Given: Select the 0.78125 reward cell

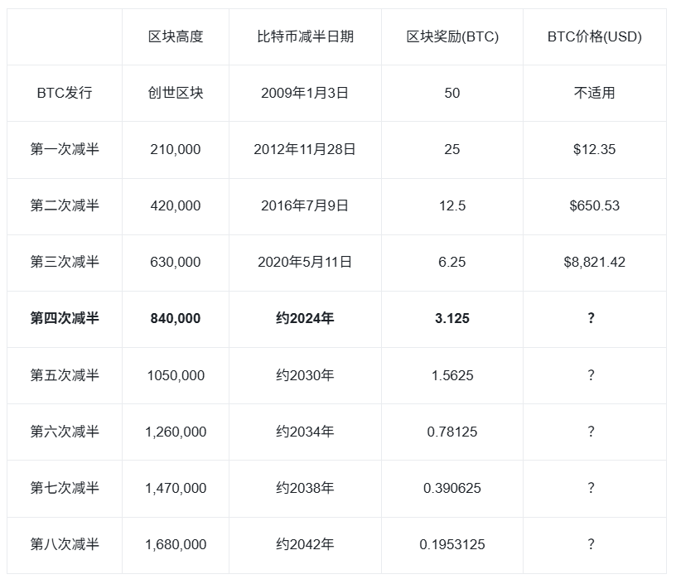Looking at the screenshot, I should pos(452,432).
